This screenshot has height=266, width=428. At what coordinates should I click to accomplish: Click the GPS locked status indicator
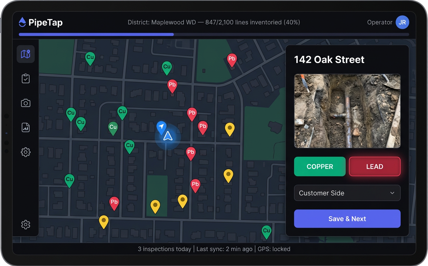tap(274, 249)
